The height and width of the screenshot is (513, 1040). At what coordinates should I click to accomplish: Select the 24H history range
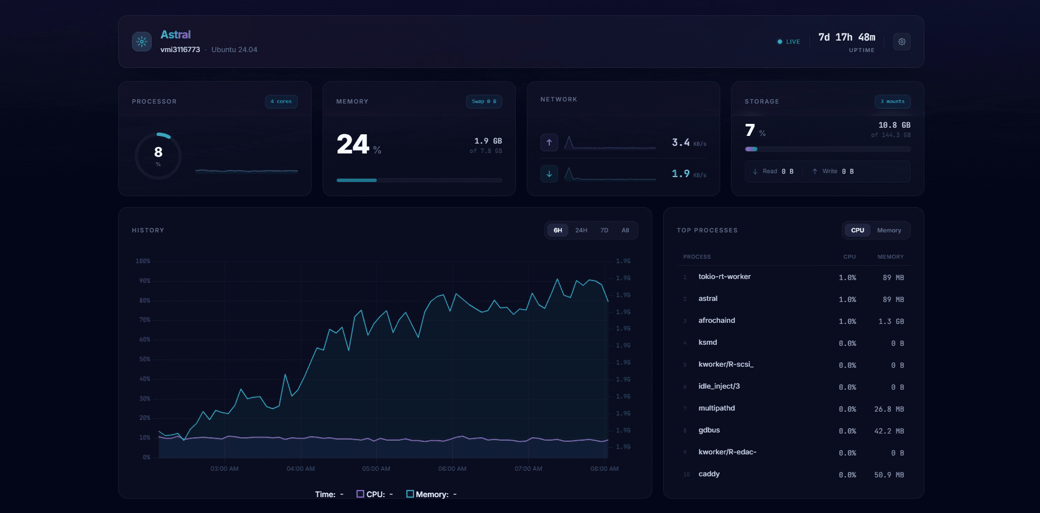581,230
